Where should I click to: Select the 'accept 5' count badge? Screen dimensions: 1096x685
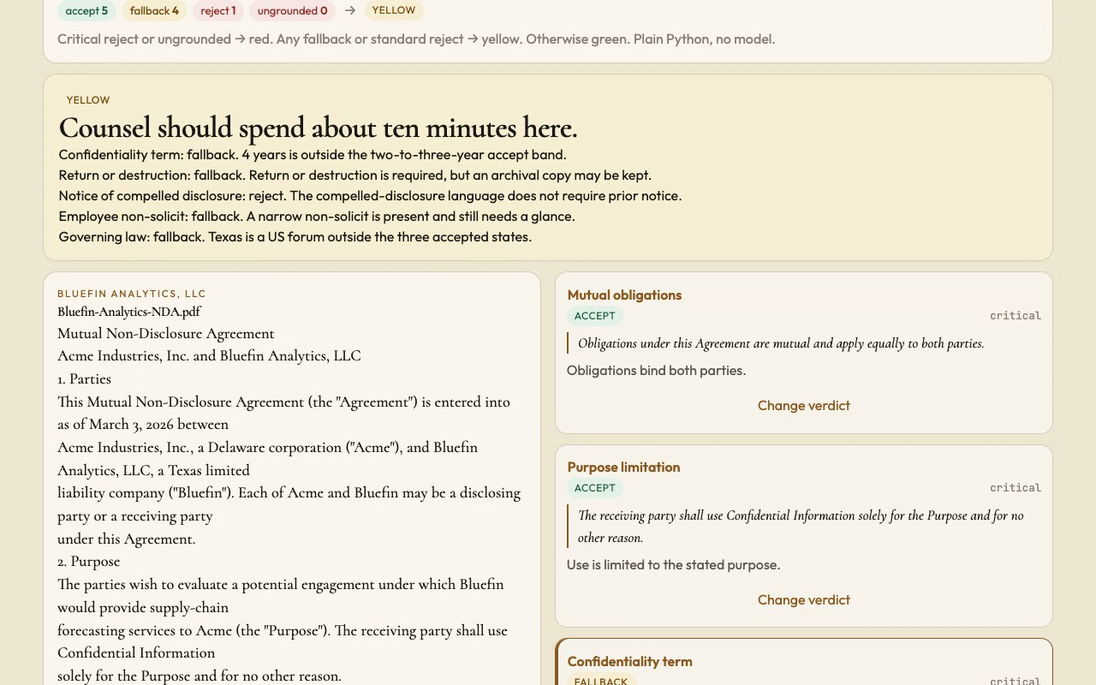coord(86,11)
